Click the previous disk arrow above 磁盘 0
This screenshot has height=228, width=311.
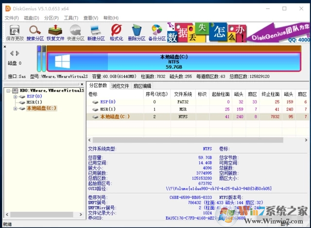point(11,53)
